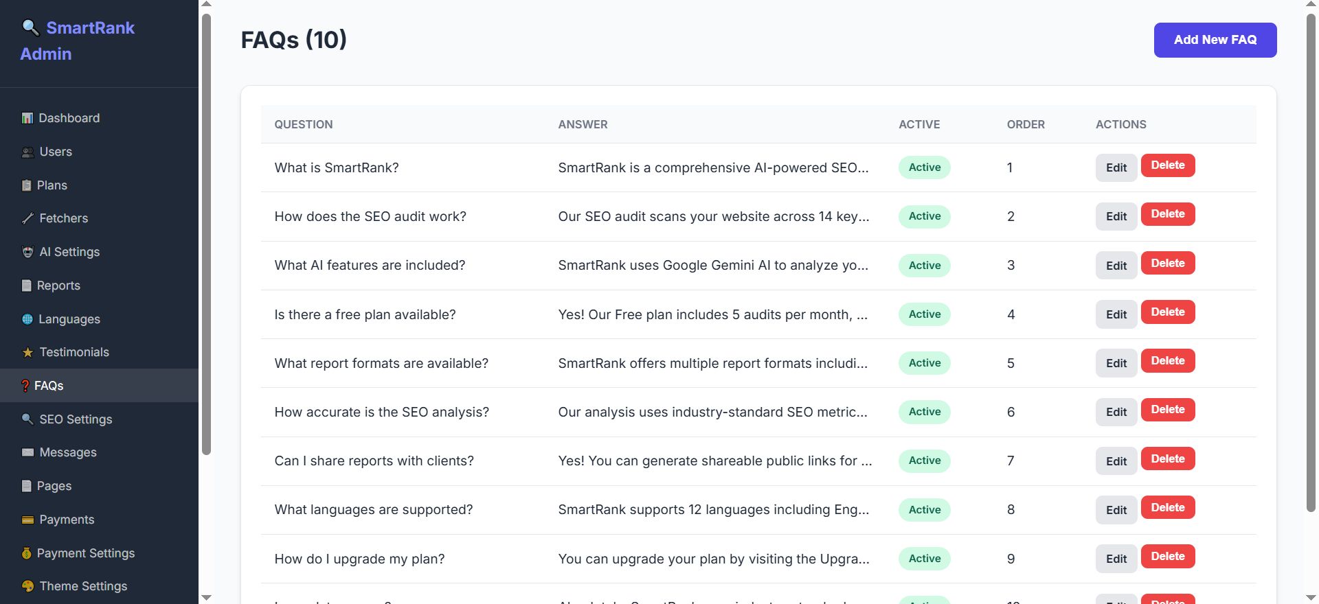Image resolution: width=1319 pixels, height=604 pixels.
Task: Click the Dashboard chart icon in sidebar
Action: (x=27, y=118)
